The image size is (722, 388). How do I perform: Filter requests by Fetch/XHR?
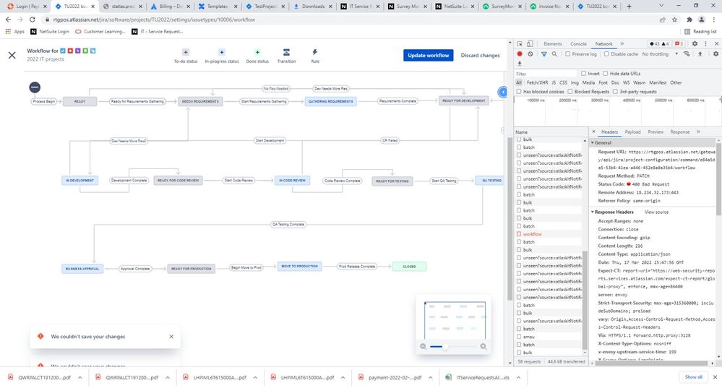537,82
